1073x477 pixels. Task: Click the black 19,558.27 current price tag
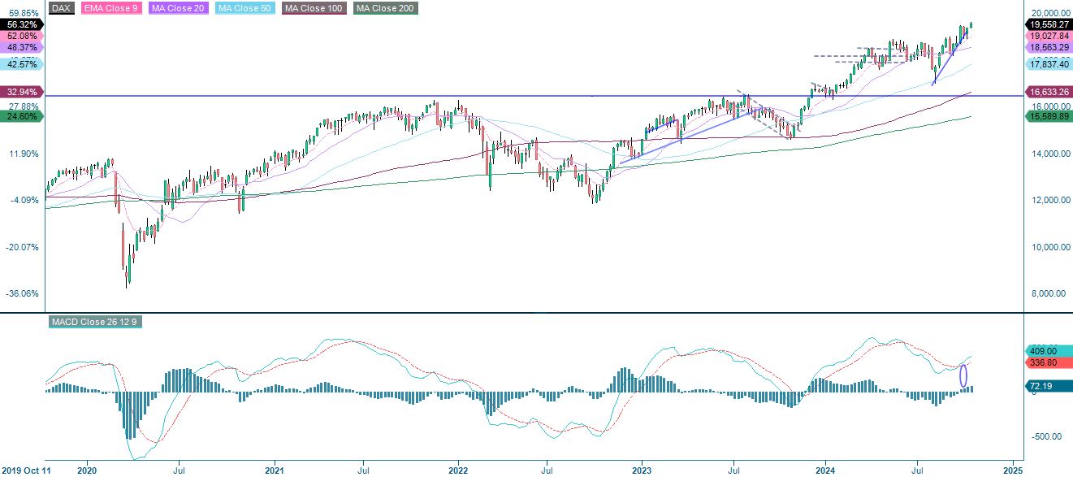click(x=1048, y=25)
